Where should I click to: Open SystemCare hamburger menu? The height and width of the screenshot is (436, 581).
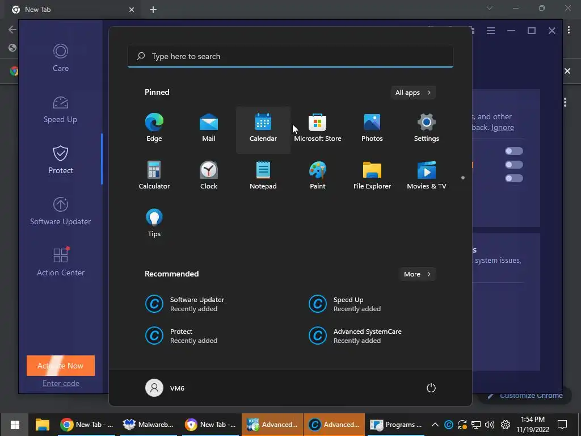[491, 31]
